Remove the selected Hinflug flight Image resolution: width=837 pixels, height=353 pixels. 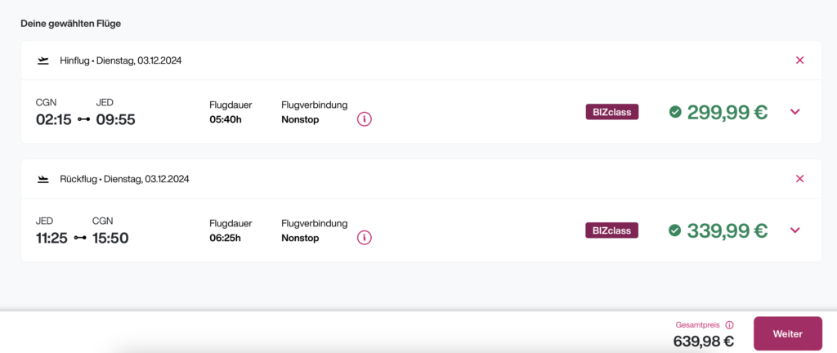tap(799, 60)
